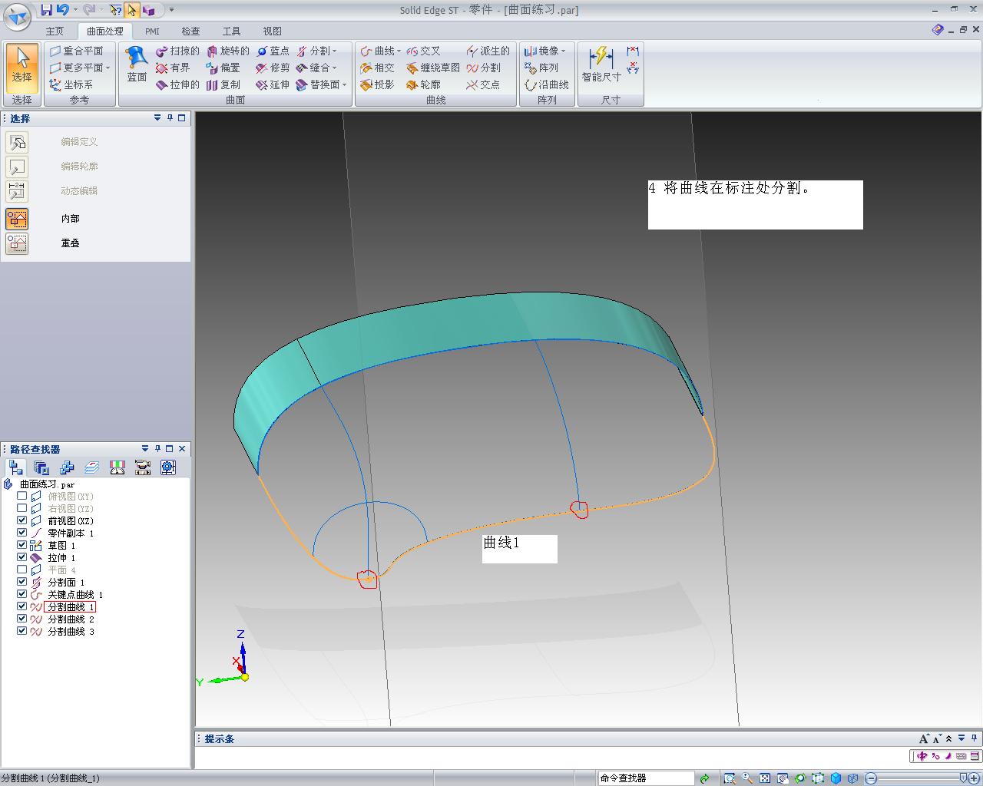This screenshot has height=786, width=983.
Task: Uncheck the 零件副本 1 checkbox
Action: [x=22, y=533]
